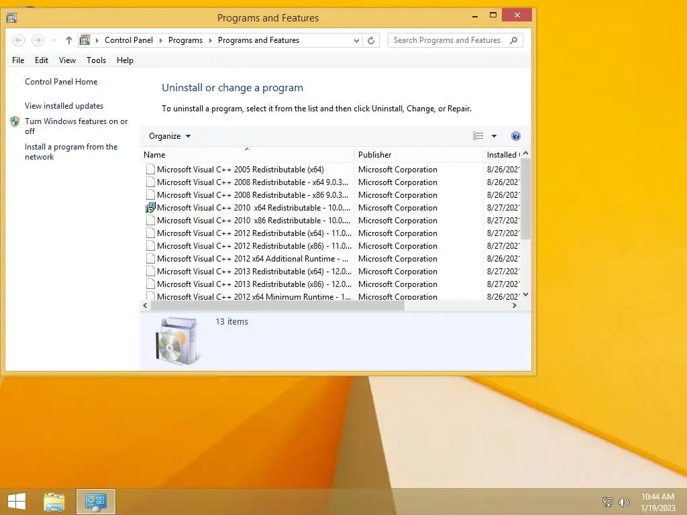The width and height of the screenshot is (687, 515).
Task: Expand the arrow after Control Panel breadcrumb
Action: click(160, 40)
